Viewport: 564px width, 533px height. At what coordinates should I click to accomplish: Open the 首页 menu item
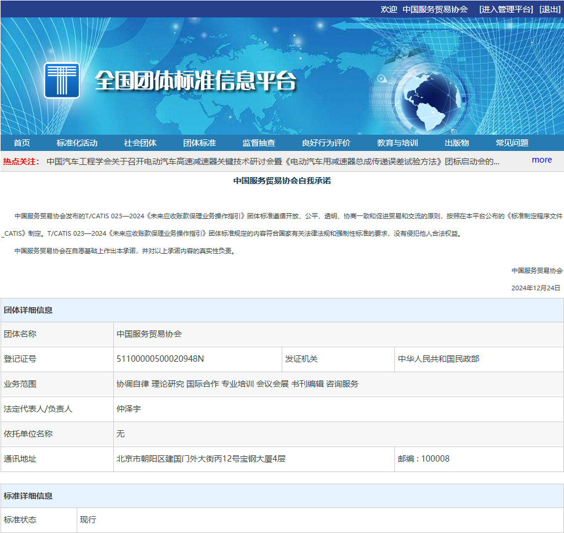point(21,143)
